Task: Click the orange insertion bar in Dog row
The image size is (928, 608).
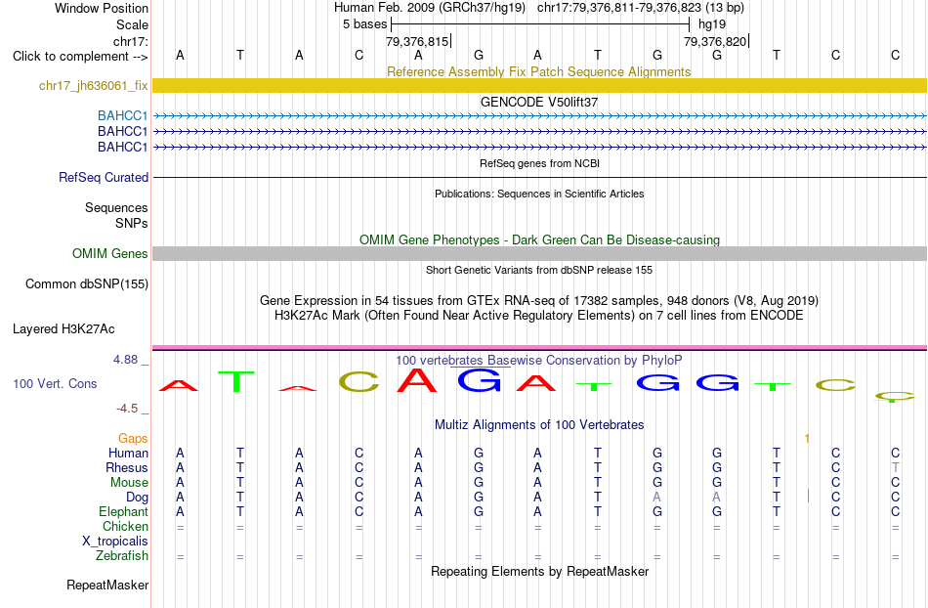Action: [x=808, y=497]
